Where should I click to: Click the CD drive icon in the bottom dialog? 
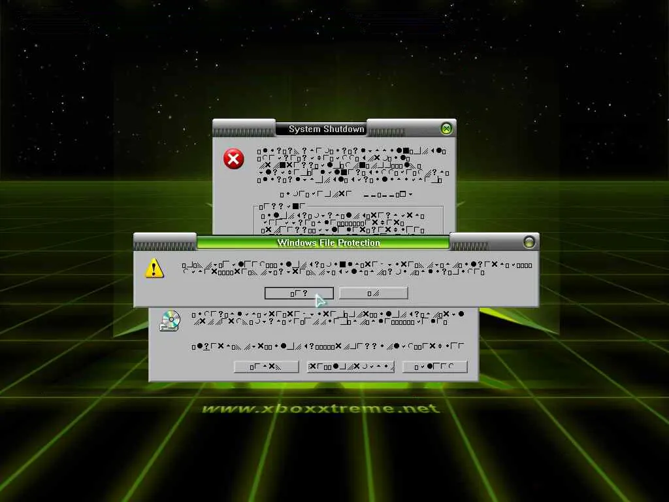tap(170, 320)
